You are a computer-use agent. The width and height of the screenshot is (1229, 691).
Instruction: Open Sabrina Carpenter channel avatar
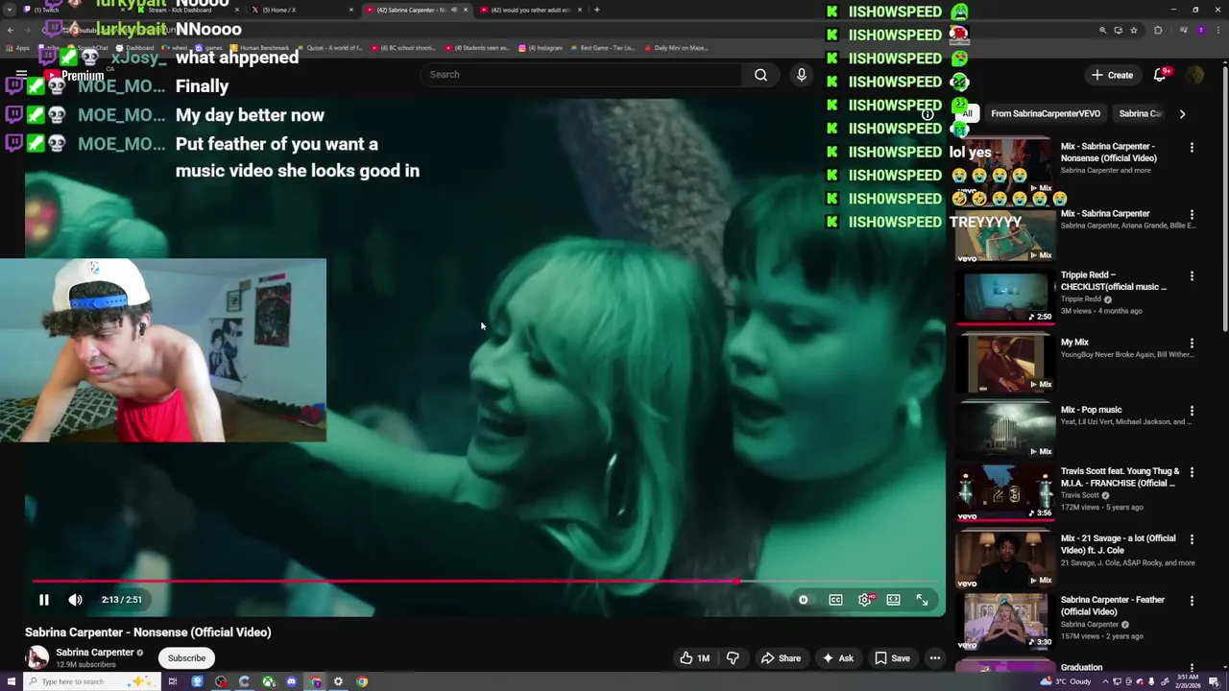coord(37,657)
